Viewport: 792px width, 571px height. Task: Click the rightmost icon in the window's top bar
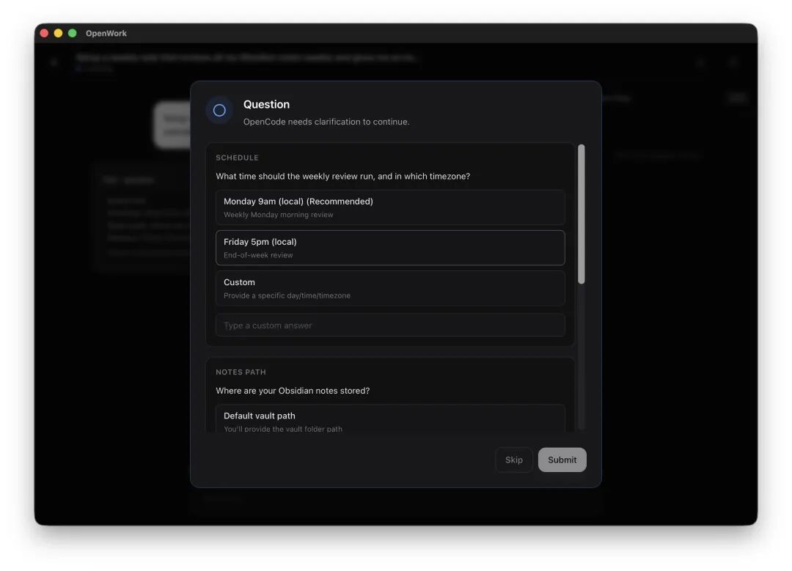coord(733,62)
